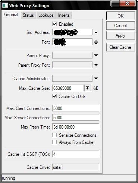
Task: Enable Serialize Connections option
Action: [54, 135]
